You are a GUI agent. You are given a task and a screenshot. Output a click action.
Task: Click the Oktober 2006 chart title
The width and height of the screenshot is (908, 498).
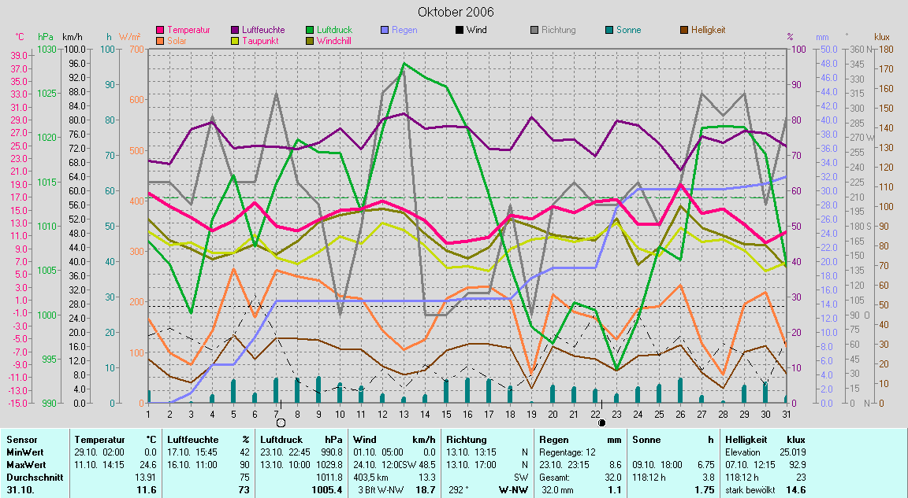pyautogui.click(x=456, y=12)
